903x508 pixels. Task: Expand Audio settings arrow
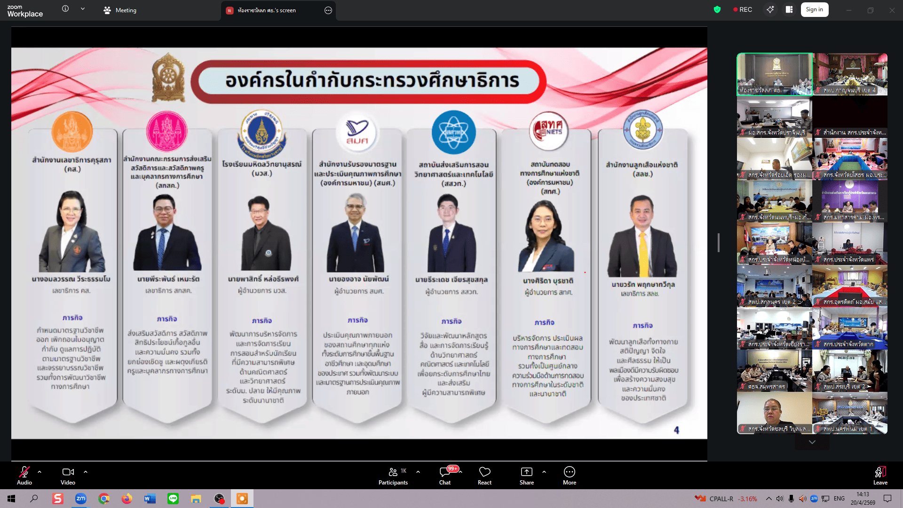(40, 471)
